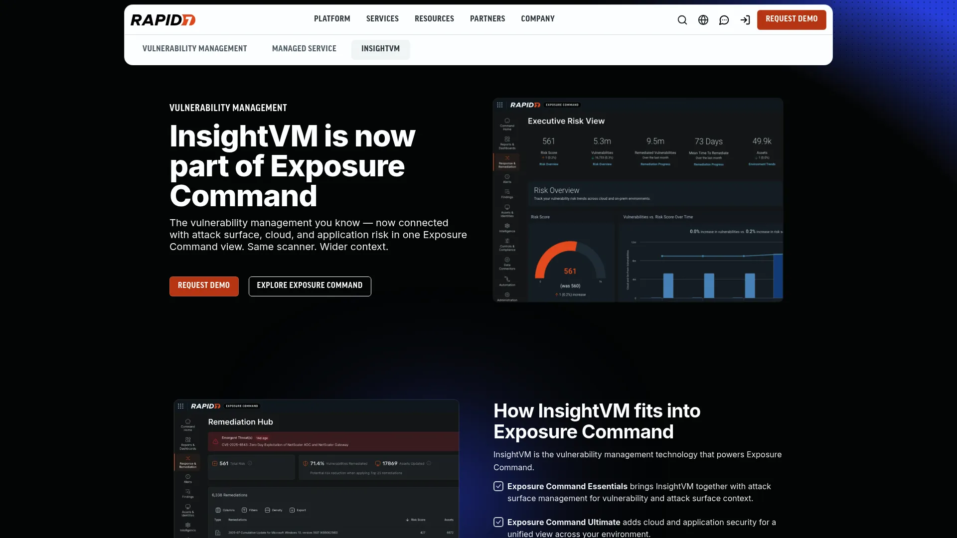
Task: Click the app grid icon in Executive Risk View
Action: [500, 105]
